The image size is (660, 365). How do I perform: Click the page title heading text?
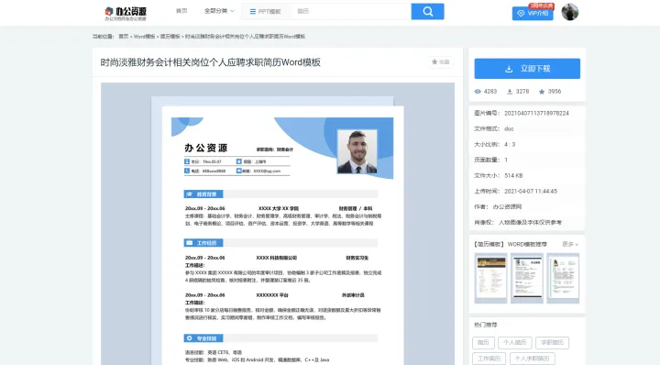(x=211, y=62)
